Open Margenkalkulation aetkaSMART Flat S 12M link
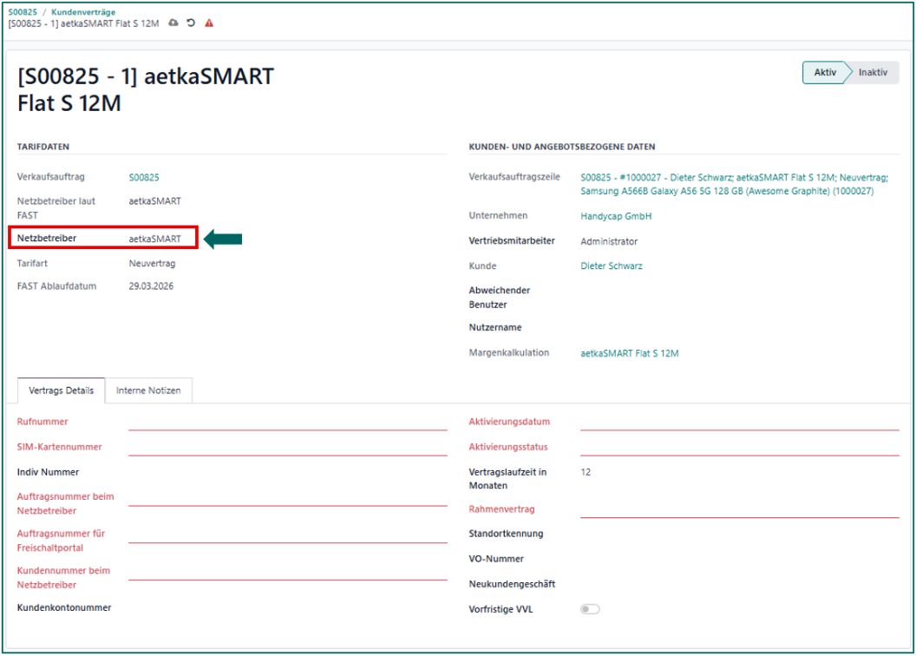The height and width of the screenshot is (656, 916). (629, 353)
